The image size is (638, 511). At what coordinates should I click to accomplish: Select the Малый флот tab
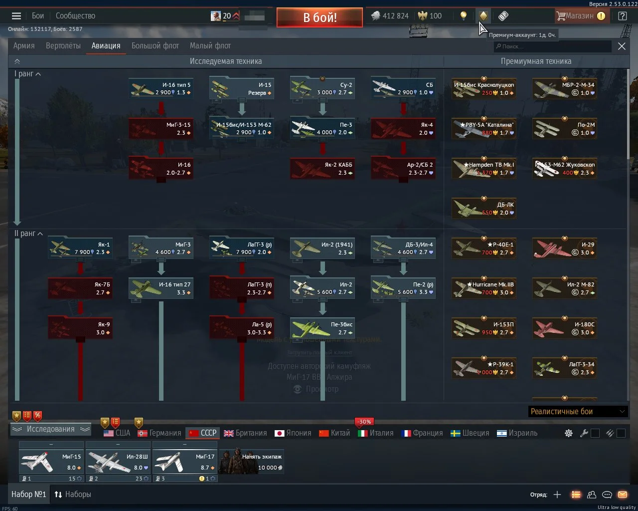click(x=210, y=46)
